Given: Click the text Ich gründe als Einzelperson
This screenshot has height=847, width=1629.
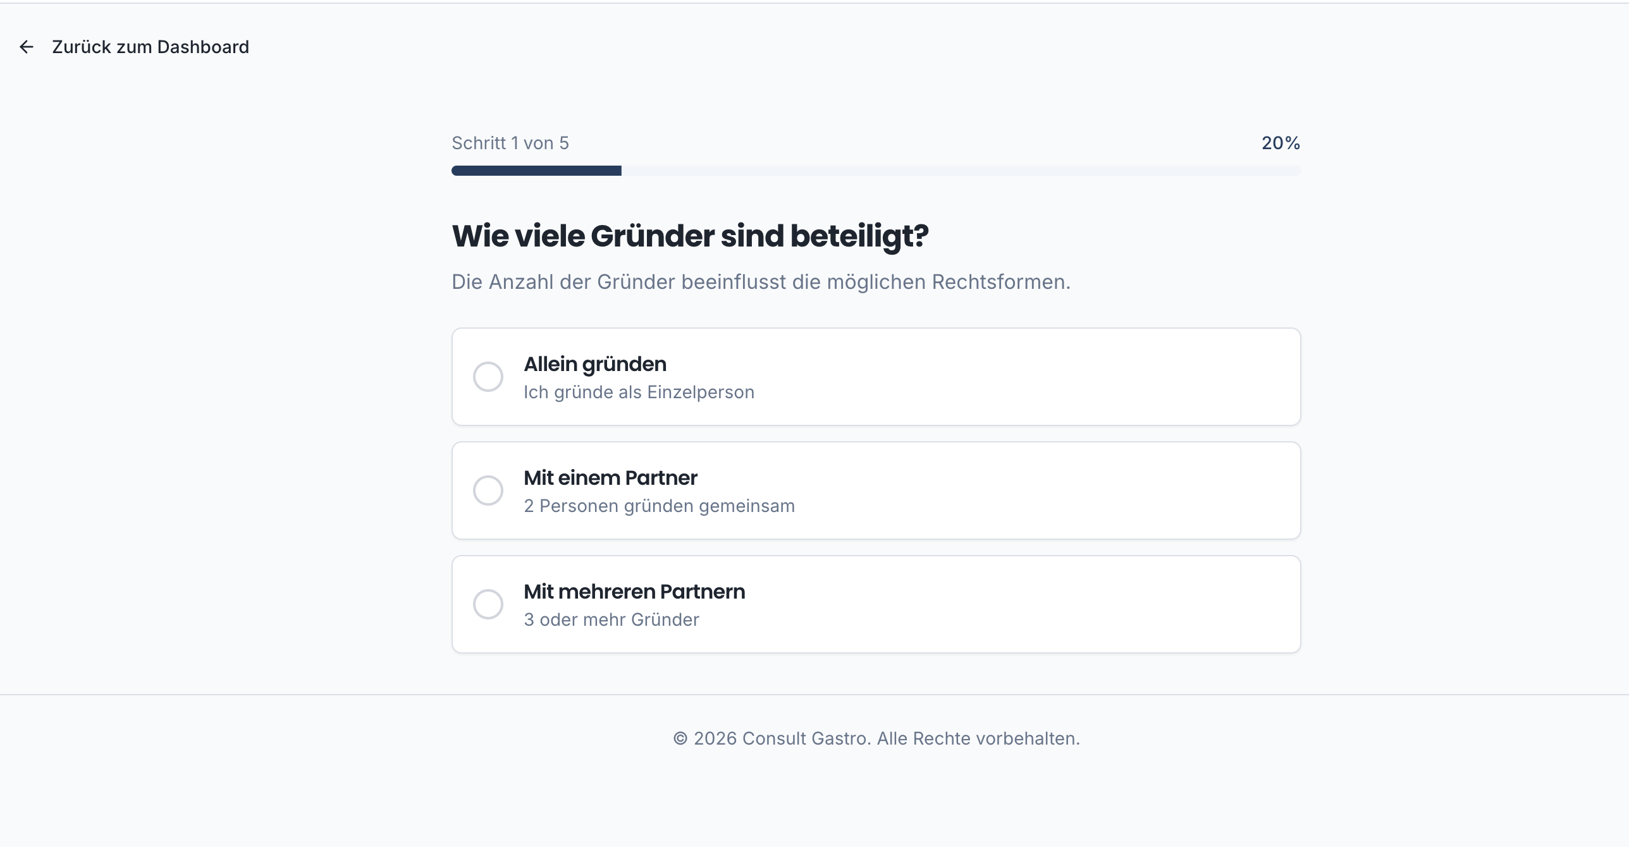Looking at the screenshot, I should tap(639, 392).
